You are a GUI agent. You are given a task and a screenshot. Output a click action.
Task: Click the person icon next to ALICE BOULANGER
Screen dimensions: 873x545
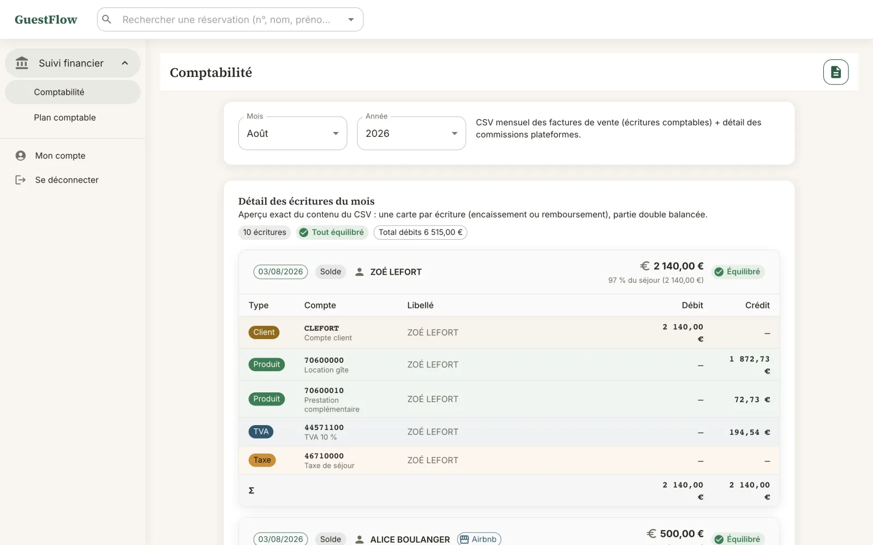(x=360, y=540)
